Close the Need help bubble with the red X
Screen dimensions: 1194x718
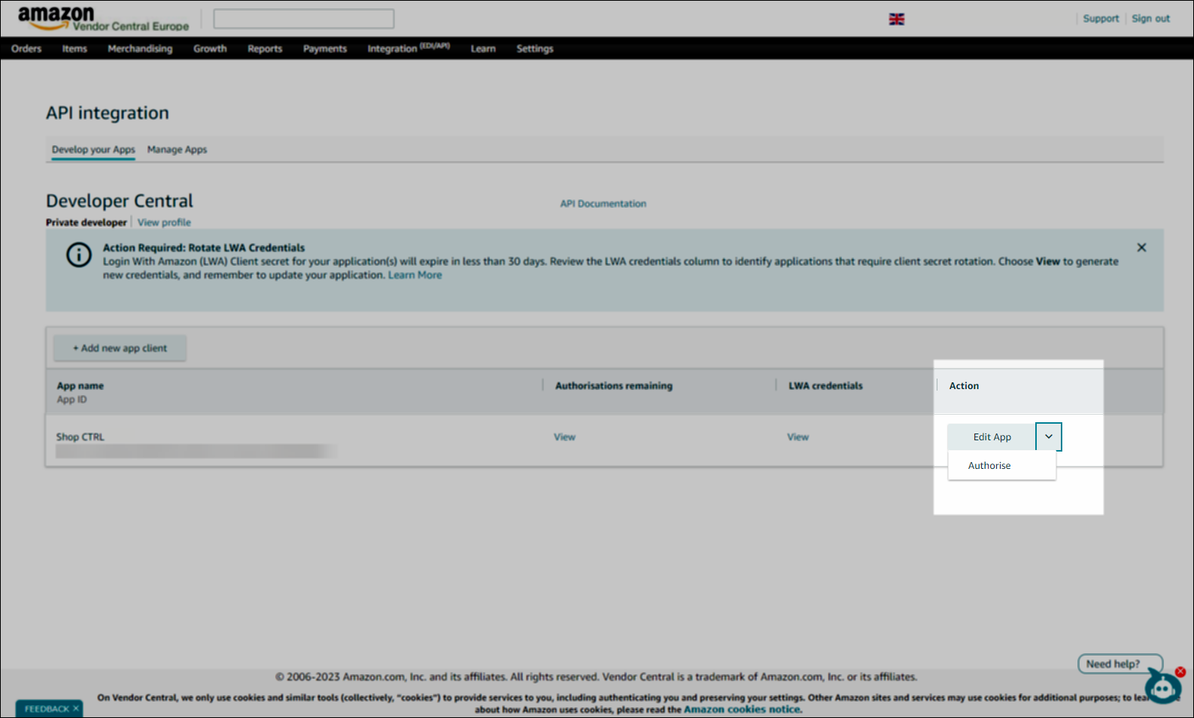pyautogui.click(x=1180, y=672)
